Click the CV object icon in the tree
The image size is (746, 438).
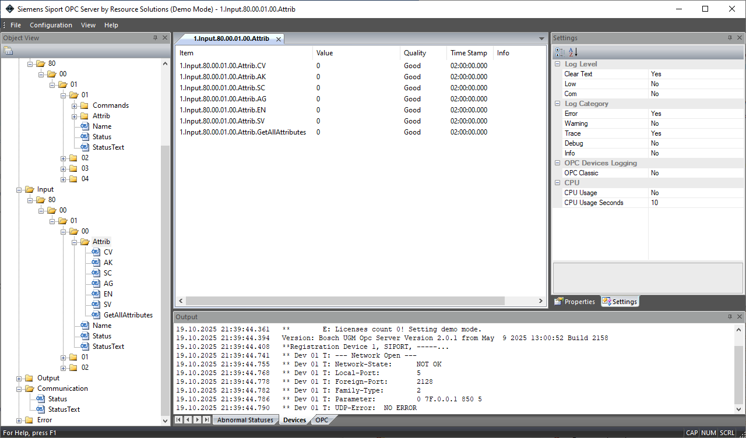[96, 252]
